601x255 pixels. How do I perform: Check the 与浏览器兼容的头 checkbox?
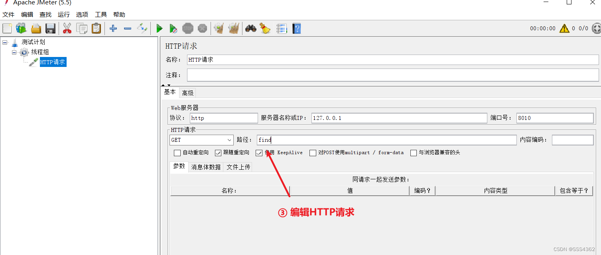coord(414,153)
